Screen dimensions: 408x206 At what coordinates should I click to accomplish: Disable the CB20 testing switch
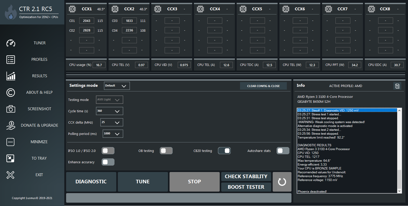click(224, 151)
